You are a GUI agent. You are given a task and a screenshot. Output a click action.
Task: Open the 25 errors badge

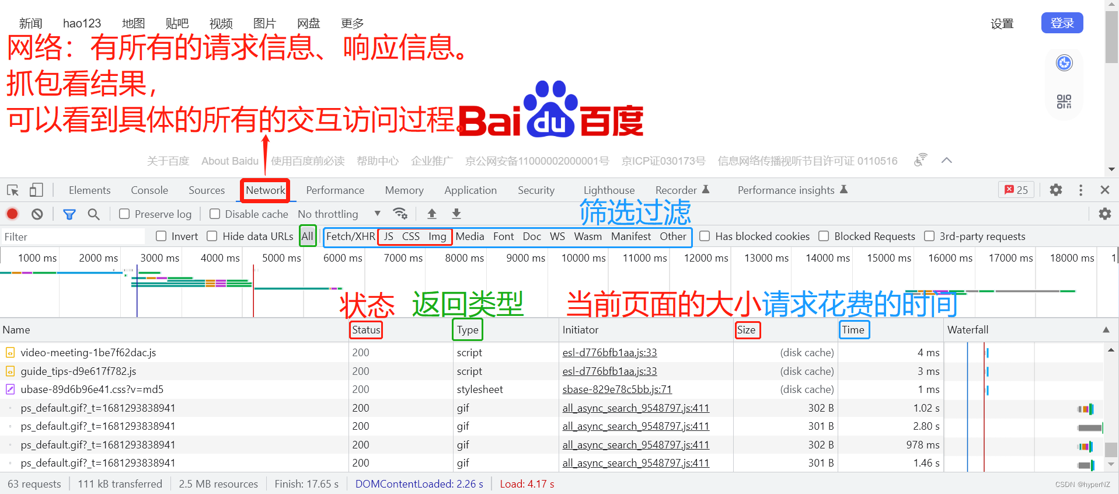(1016, 190)
